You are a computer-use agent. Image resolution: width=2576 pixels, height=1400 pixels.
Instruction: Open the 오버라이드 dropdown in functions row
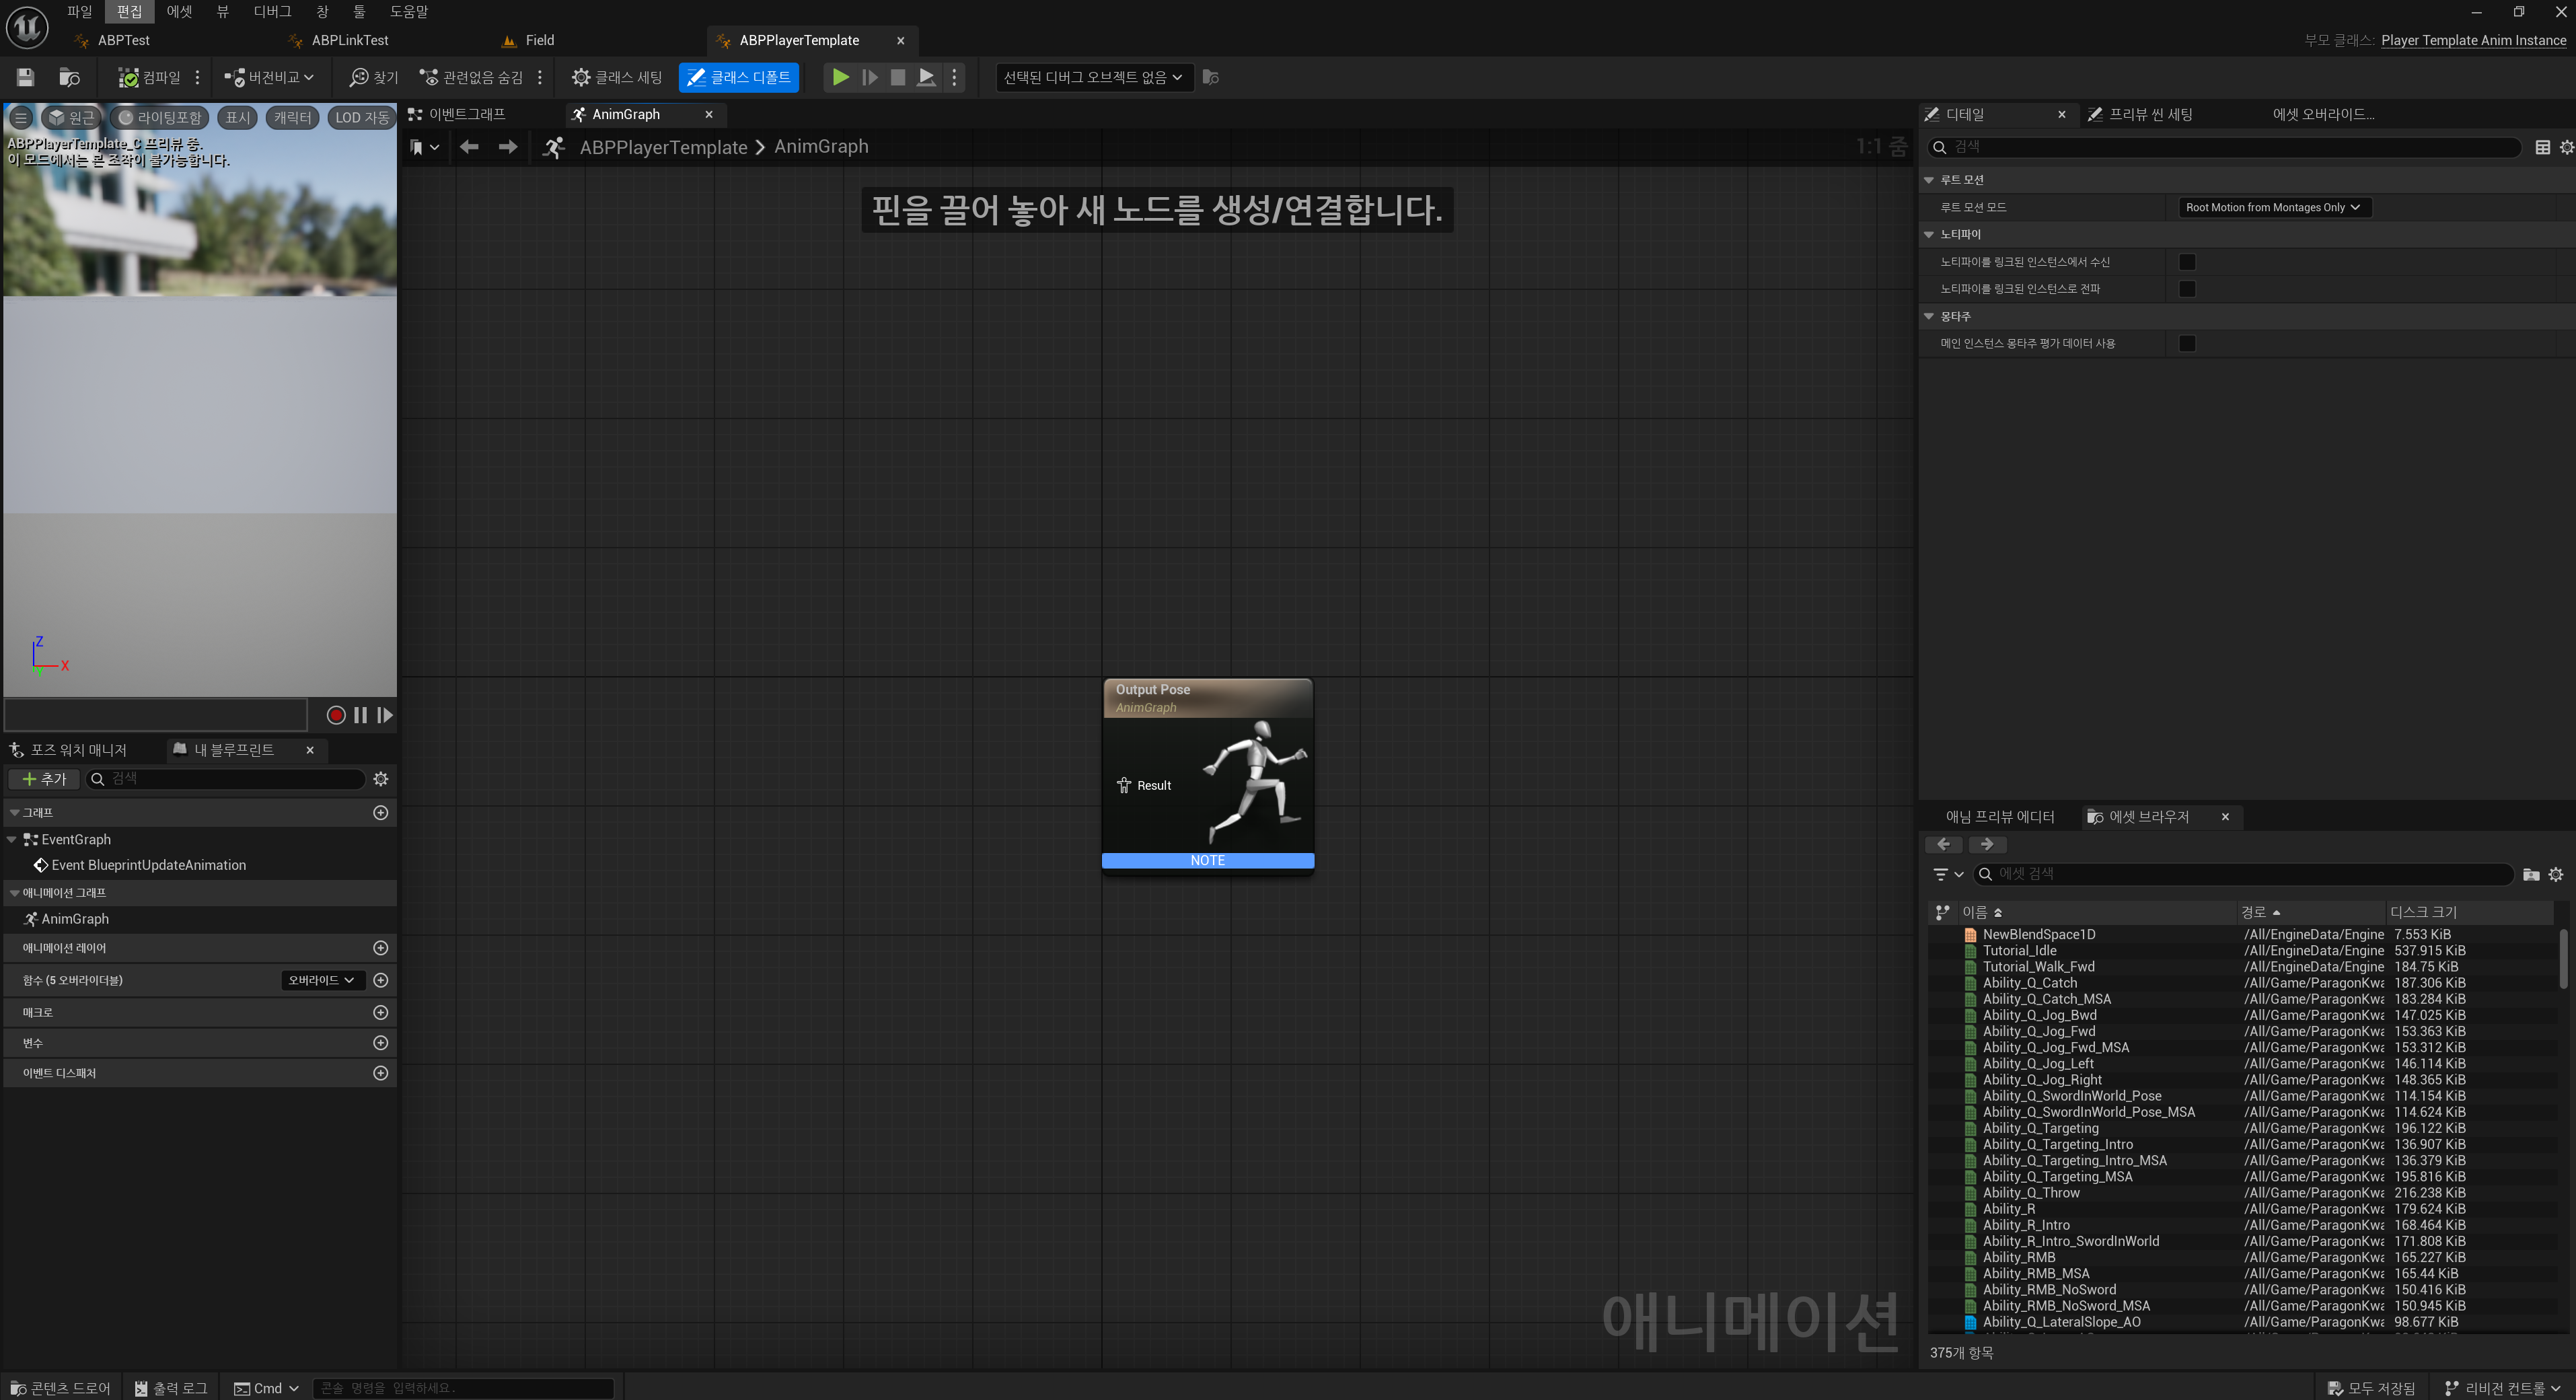tap(321, 980)
